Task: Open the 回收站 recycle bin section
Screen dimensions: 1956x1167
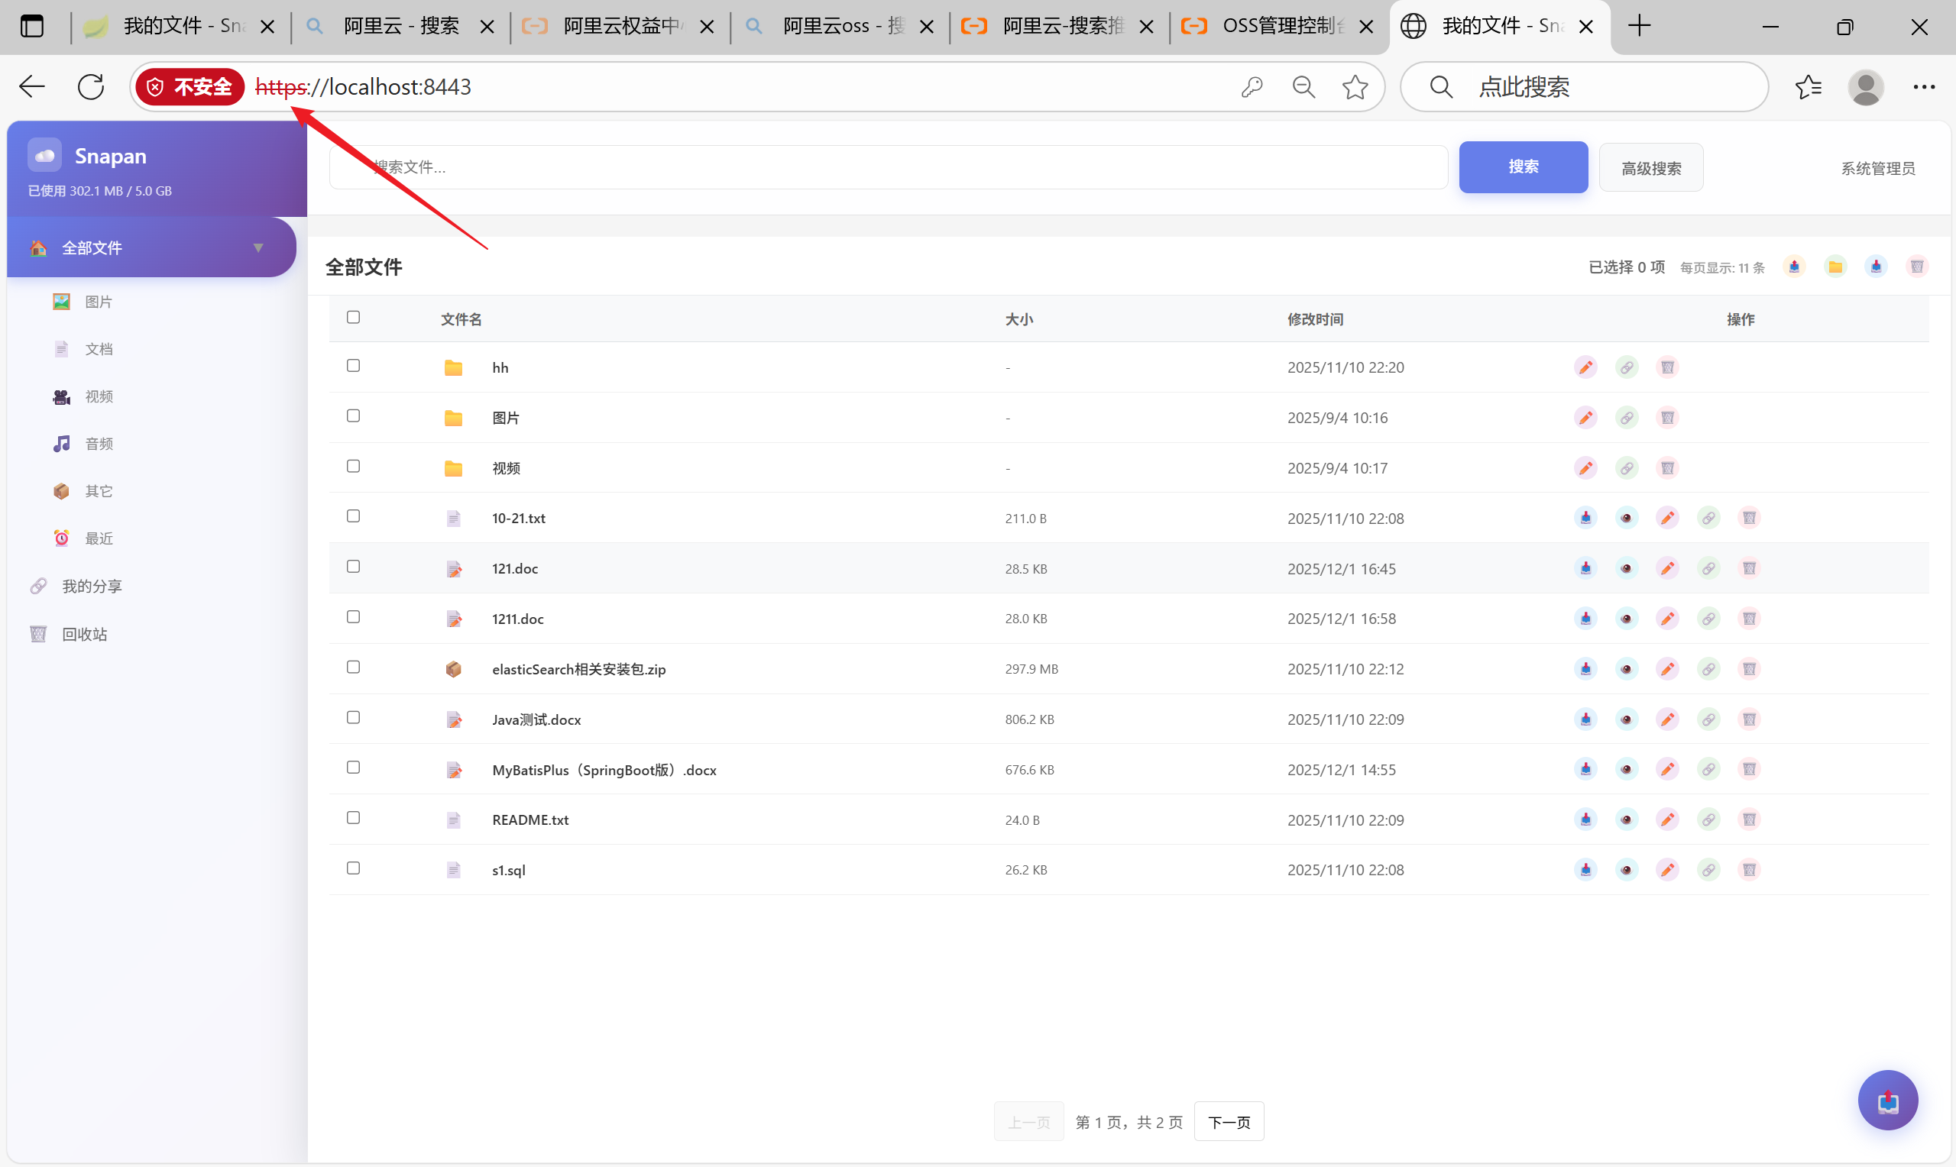Action: click(84, 634)
